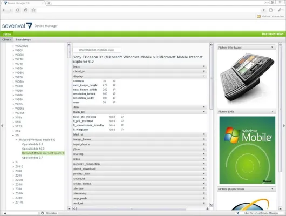This screenshot has height=216, width=286.
Task: Expand the network_connection section
Action: (x=140, y=164)
